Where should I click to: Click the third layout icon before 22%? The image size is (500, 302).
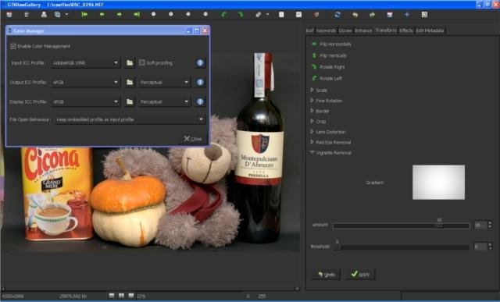pos(131,296)
